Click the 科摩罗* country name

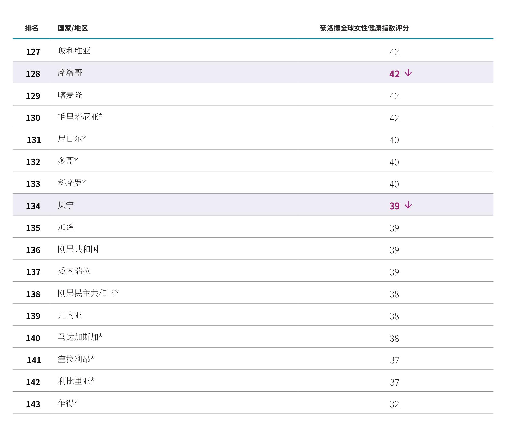72,183
